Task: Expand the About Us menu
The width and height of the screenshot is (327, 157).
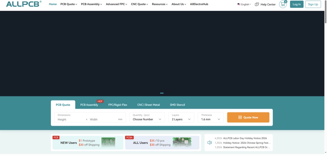Action: 179,4
